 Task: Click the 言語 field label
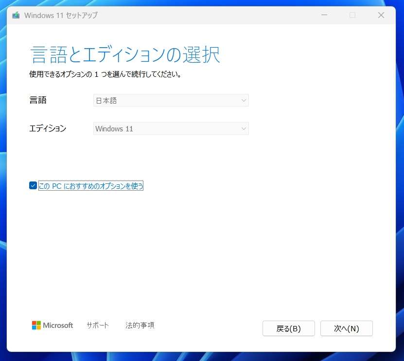38,100
